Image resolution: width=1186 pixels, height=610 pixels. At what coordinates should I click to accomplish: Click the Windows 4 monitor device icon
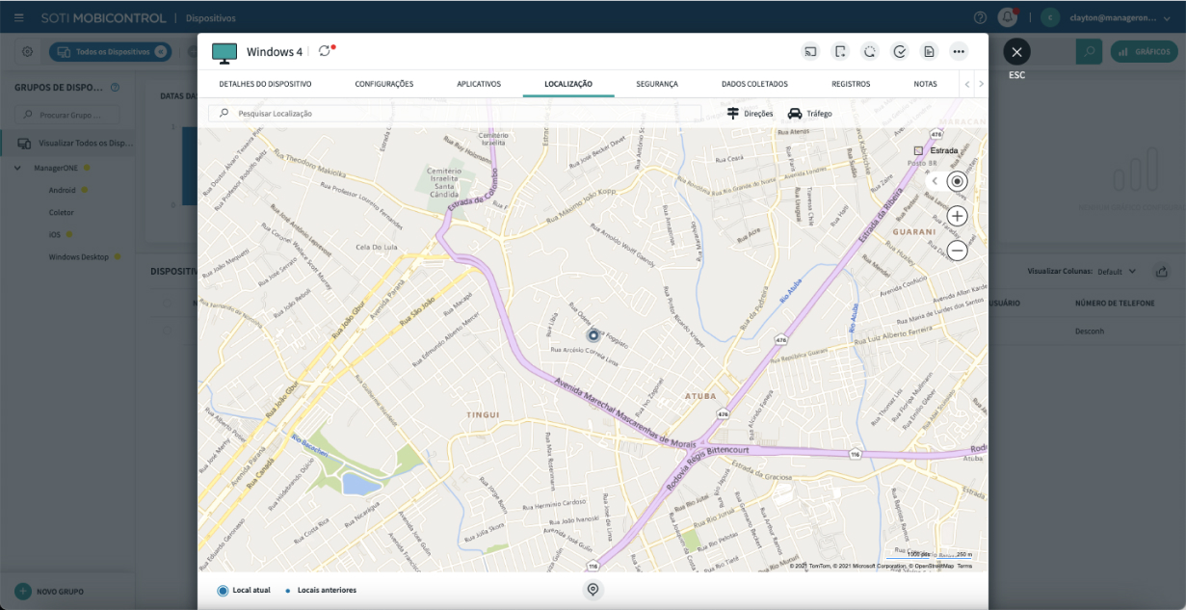(x=224, y=53)
